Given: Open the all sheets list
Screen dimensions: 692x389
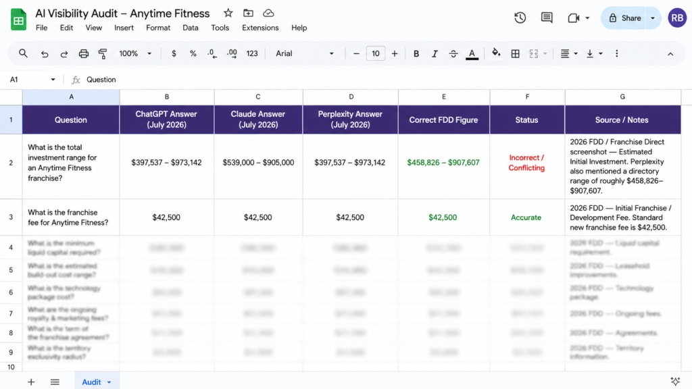Looking at the screenshot, I should (x=55, y=382).
